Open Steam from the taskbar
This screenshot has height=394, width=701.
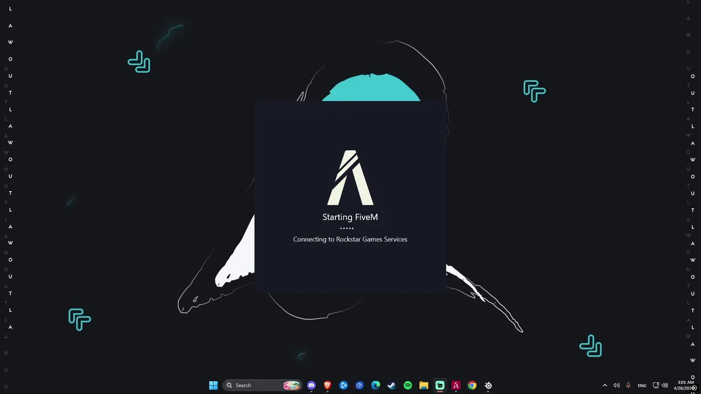coord(392,385)
